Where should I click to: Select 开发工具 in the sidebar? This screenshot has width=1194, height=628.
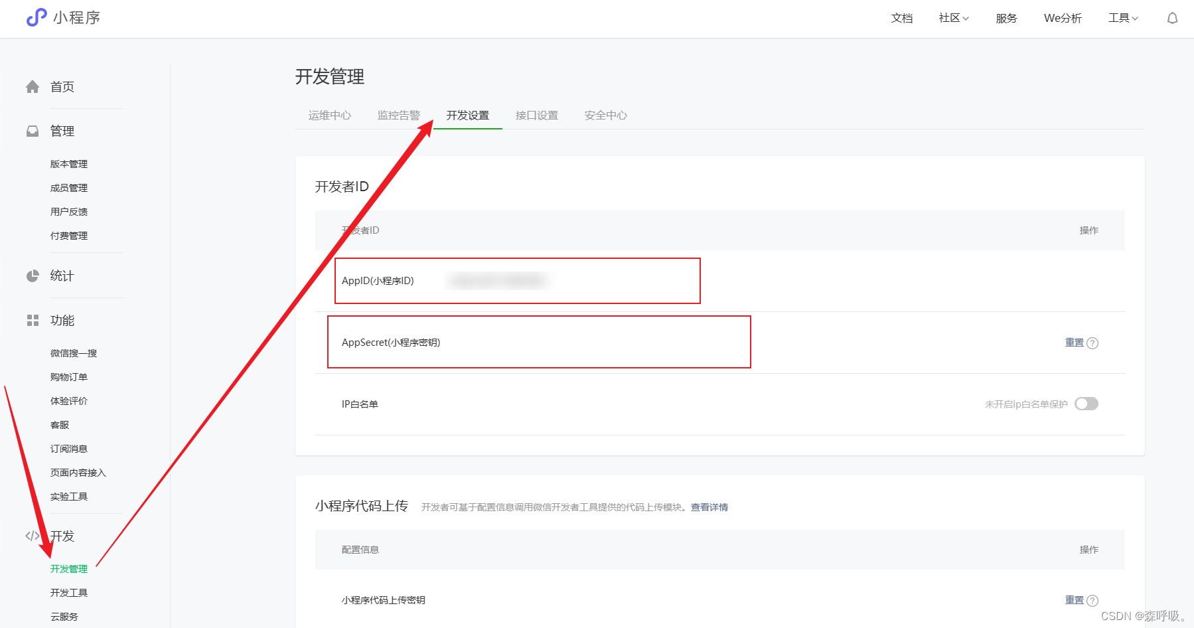coord(69,592)
